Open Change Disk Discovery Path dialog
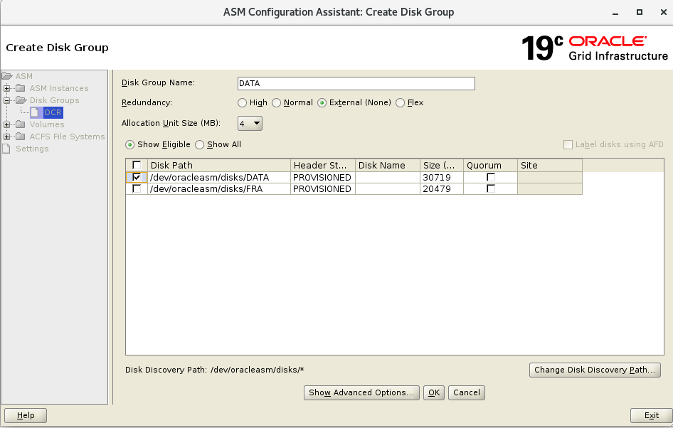 click(595, 370)
